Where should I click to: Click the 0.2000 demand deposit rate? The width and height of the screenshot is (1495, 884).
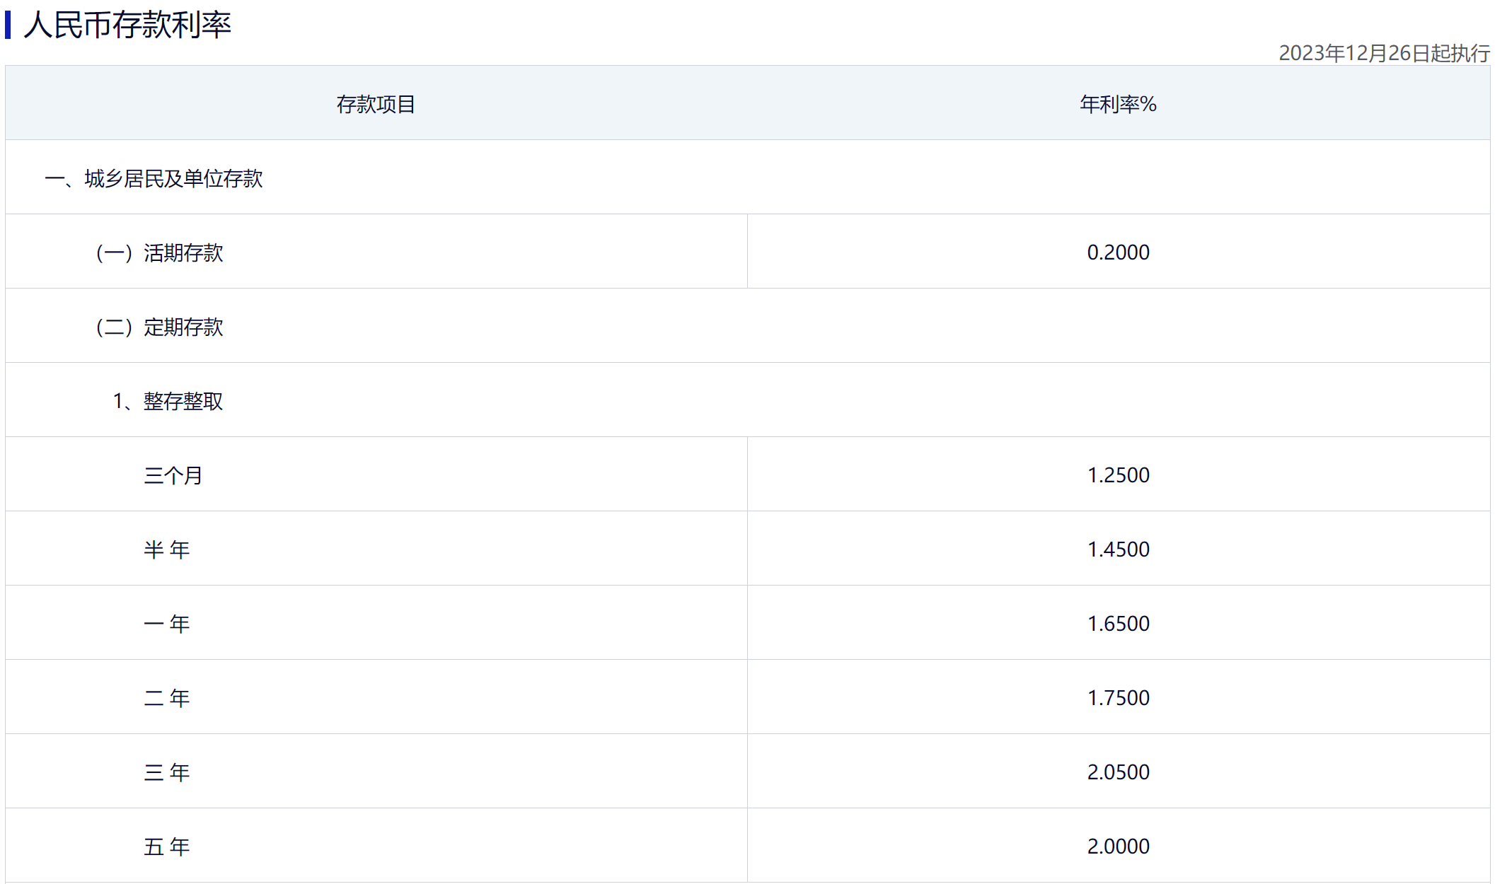click(1118, 252)
